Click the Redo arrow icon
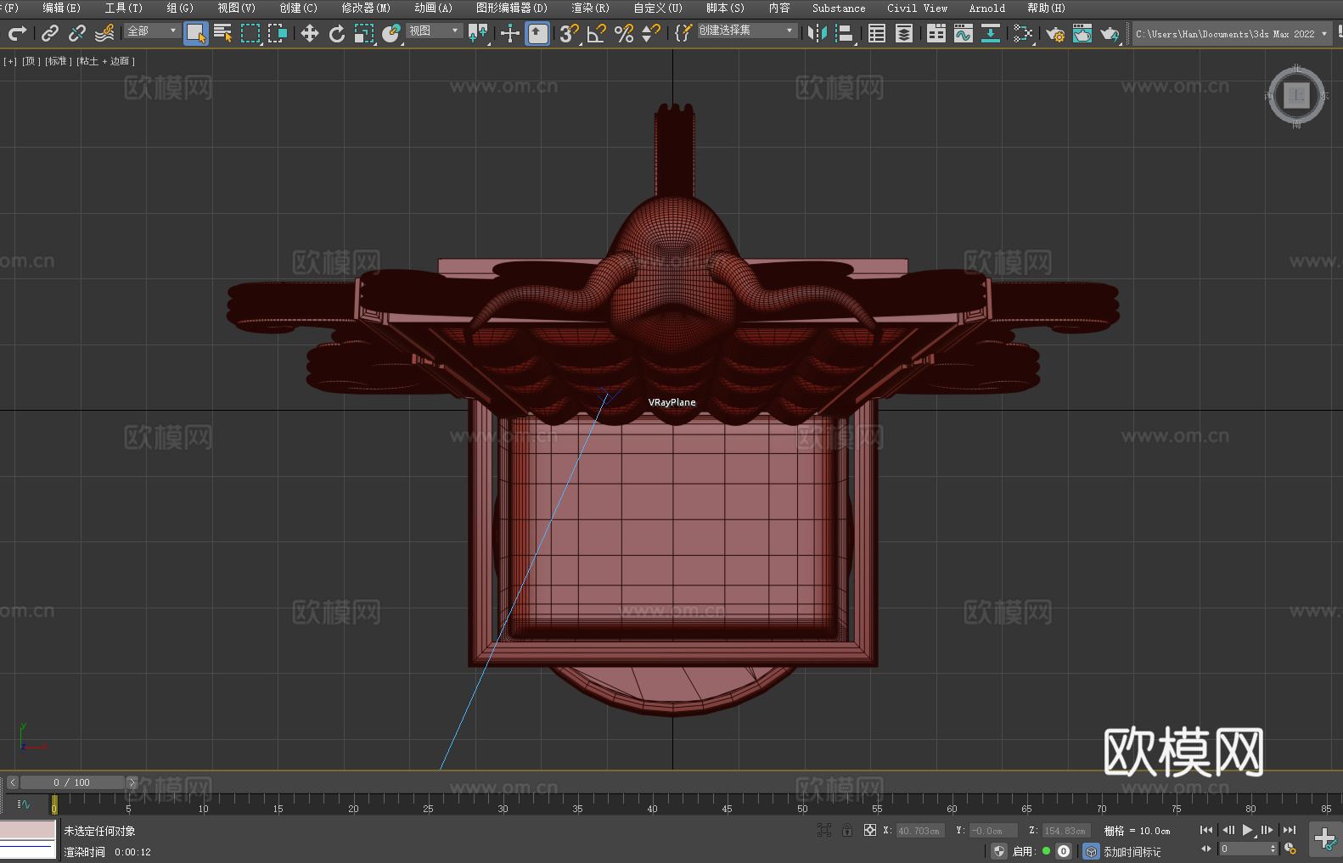Screen dimensions: 1343x863 [x=17, y=33]
